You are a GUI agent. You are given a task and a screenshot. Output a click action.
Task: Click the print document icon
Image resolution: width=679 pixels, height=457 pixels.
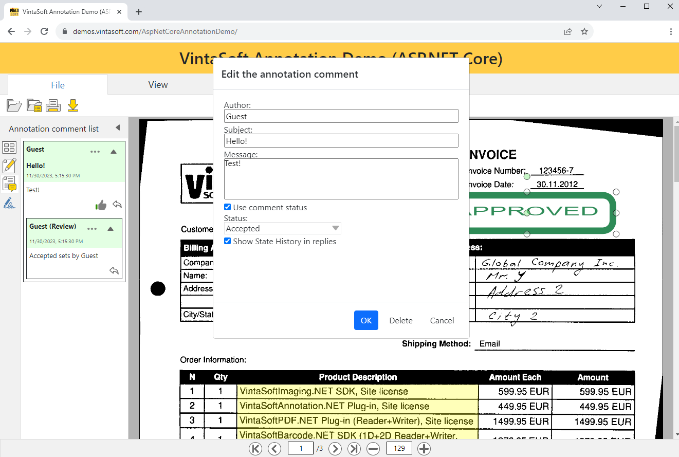(53, 106)
